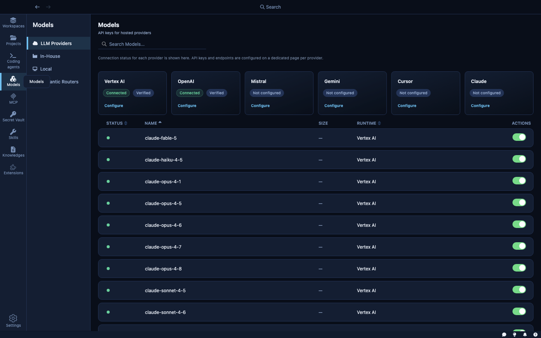Disable the claude-opus-4-8 switch
Image resolution: width=541 pixels, height=338 pixels.
coord(519,268)
